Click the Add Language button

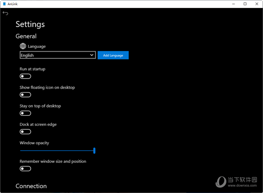pos(113,55)
